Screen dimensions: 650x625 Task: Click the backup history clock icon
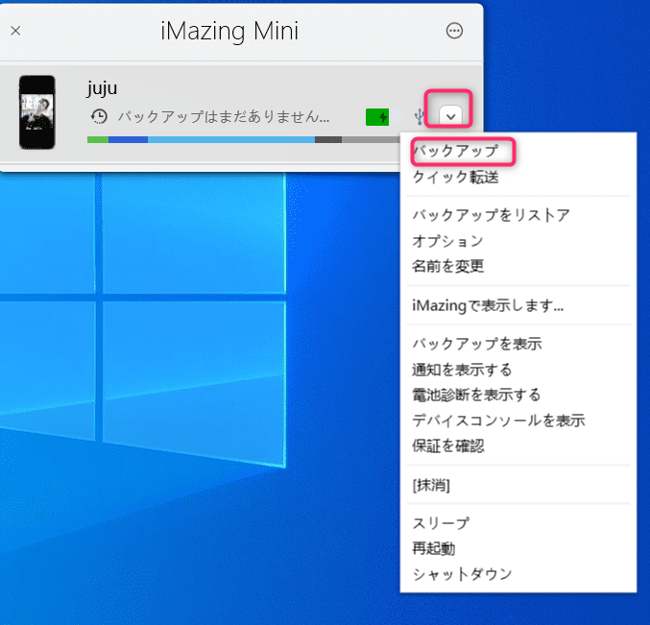coord(99,117)
